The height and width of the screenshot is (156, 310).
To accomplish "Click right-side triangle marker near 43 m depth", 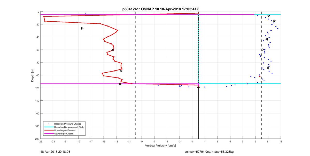I will point(267,39).
